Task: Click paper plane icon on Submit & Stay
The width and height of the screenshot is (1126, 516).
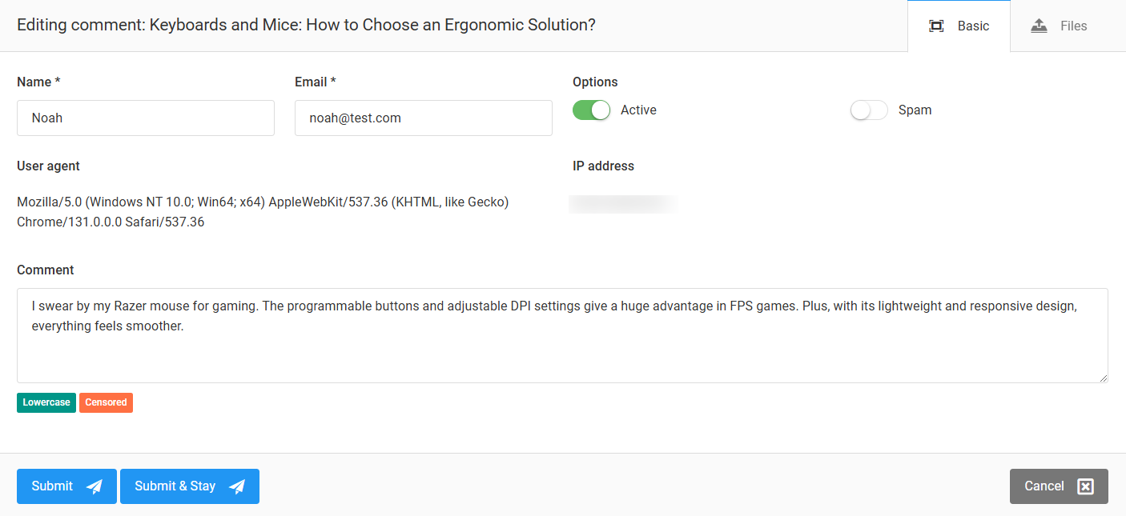Action: pyautogui.click(x=237, y=486)
